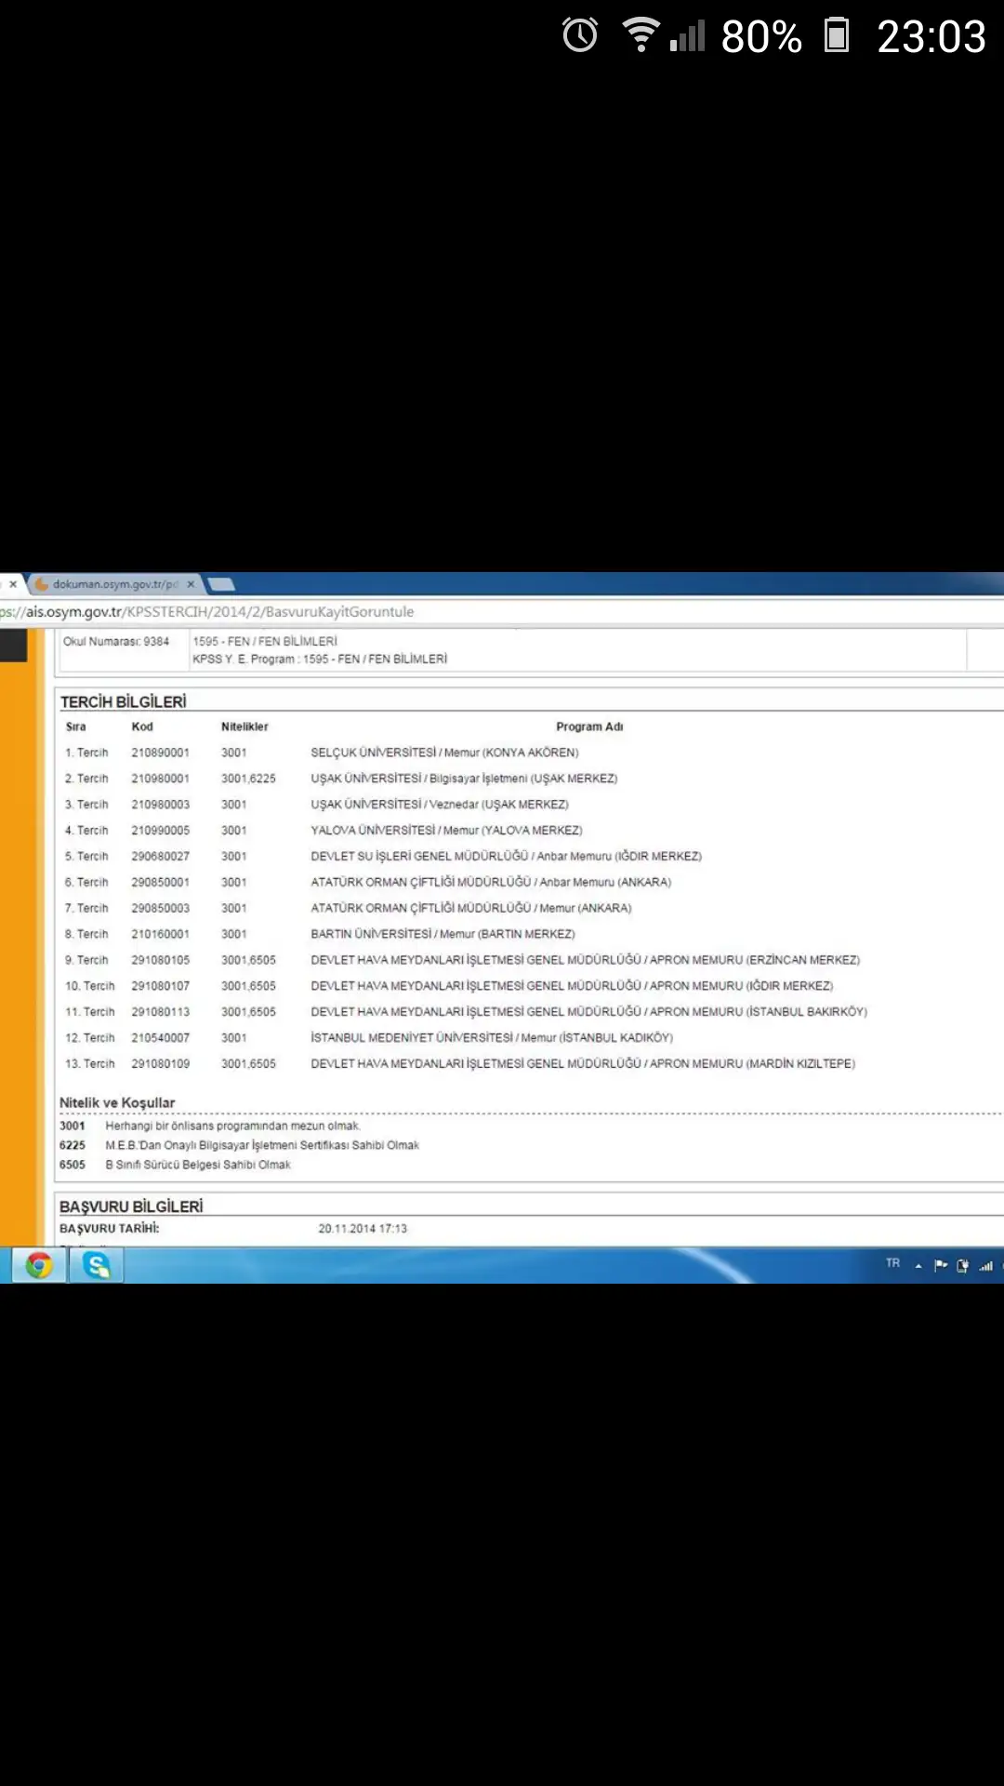
Task: Click code 210540007
Action: tap(160, 1038)
